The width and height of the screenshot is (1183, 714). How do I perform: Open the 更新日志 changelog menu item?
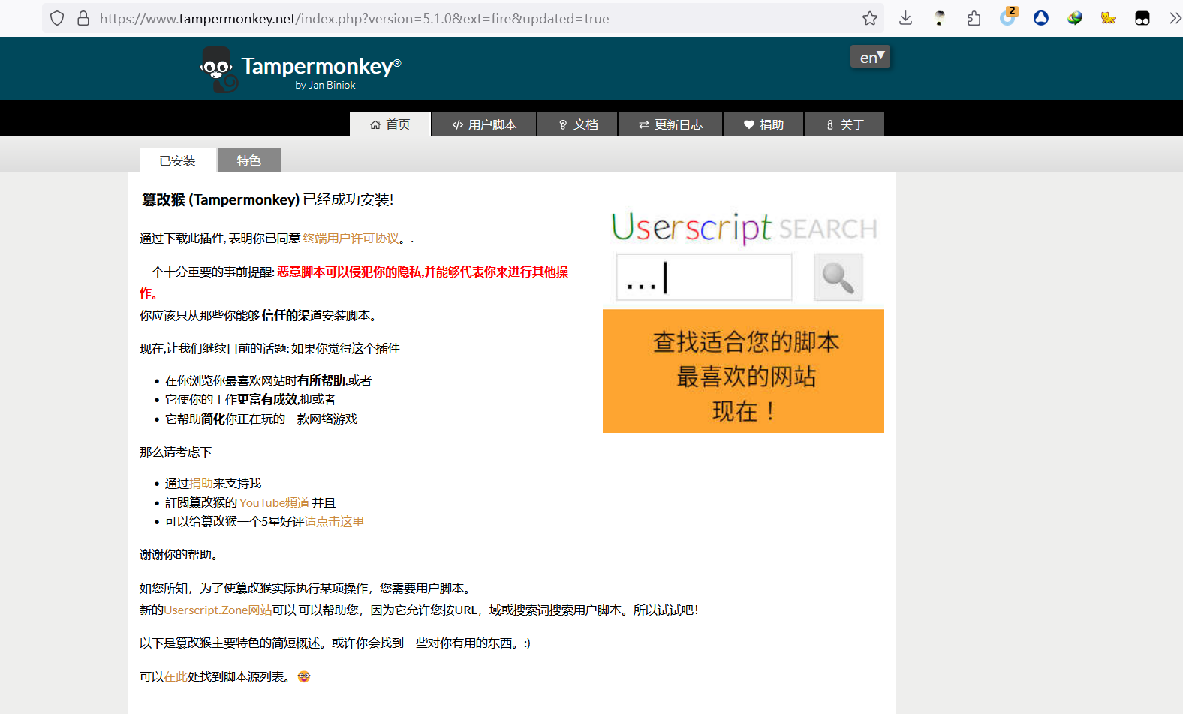coord(670,124)
